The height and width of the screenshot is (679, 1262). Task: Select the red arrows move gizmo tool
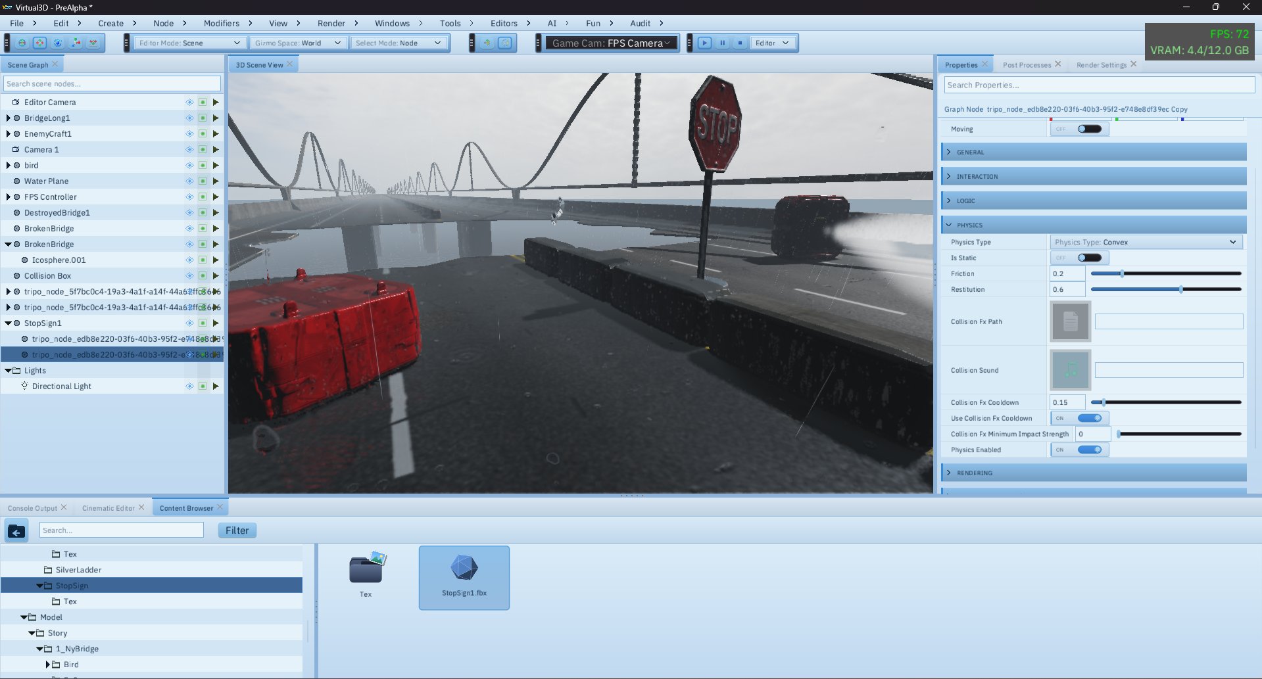pos(40,43)
